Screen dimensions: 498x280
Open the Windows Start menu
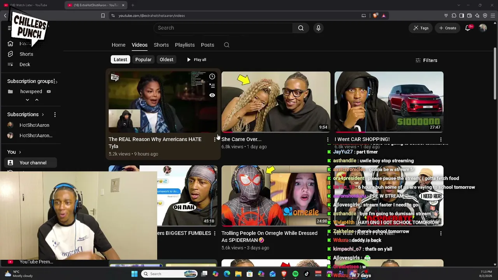134,274
